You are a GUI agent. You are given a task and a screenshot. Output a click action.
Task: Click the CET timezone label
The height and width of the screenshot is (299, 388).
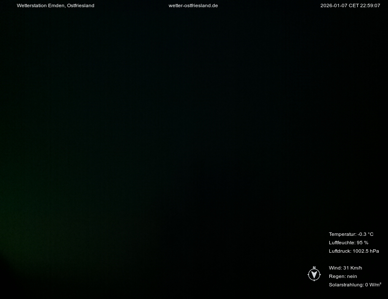click(x=353, y=5)
